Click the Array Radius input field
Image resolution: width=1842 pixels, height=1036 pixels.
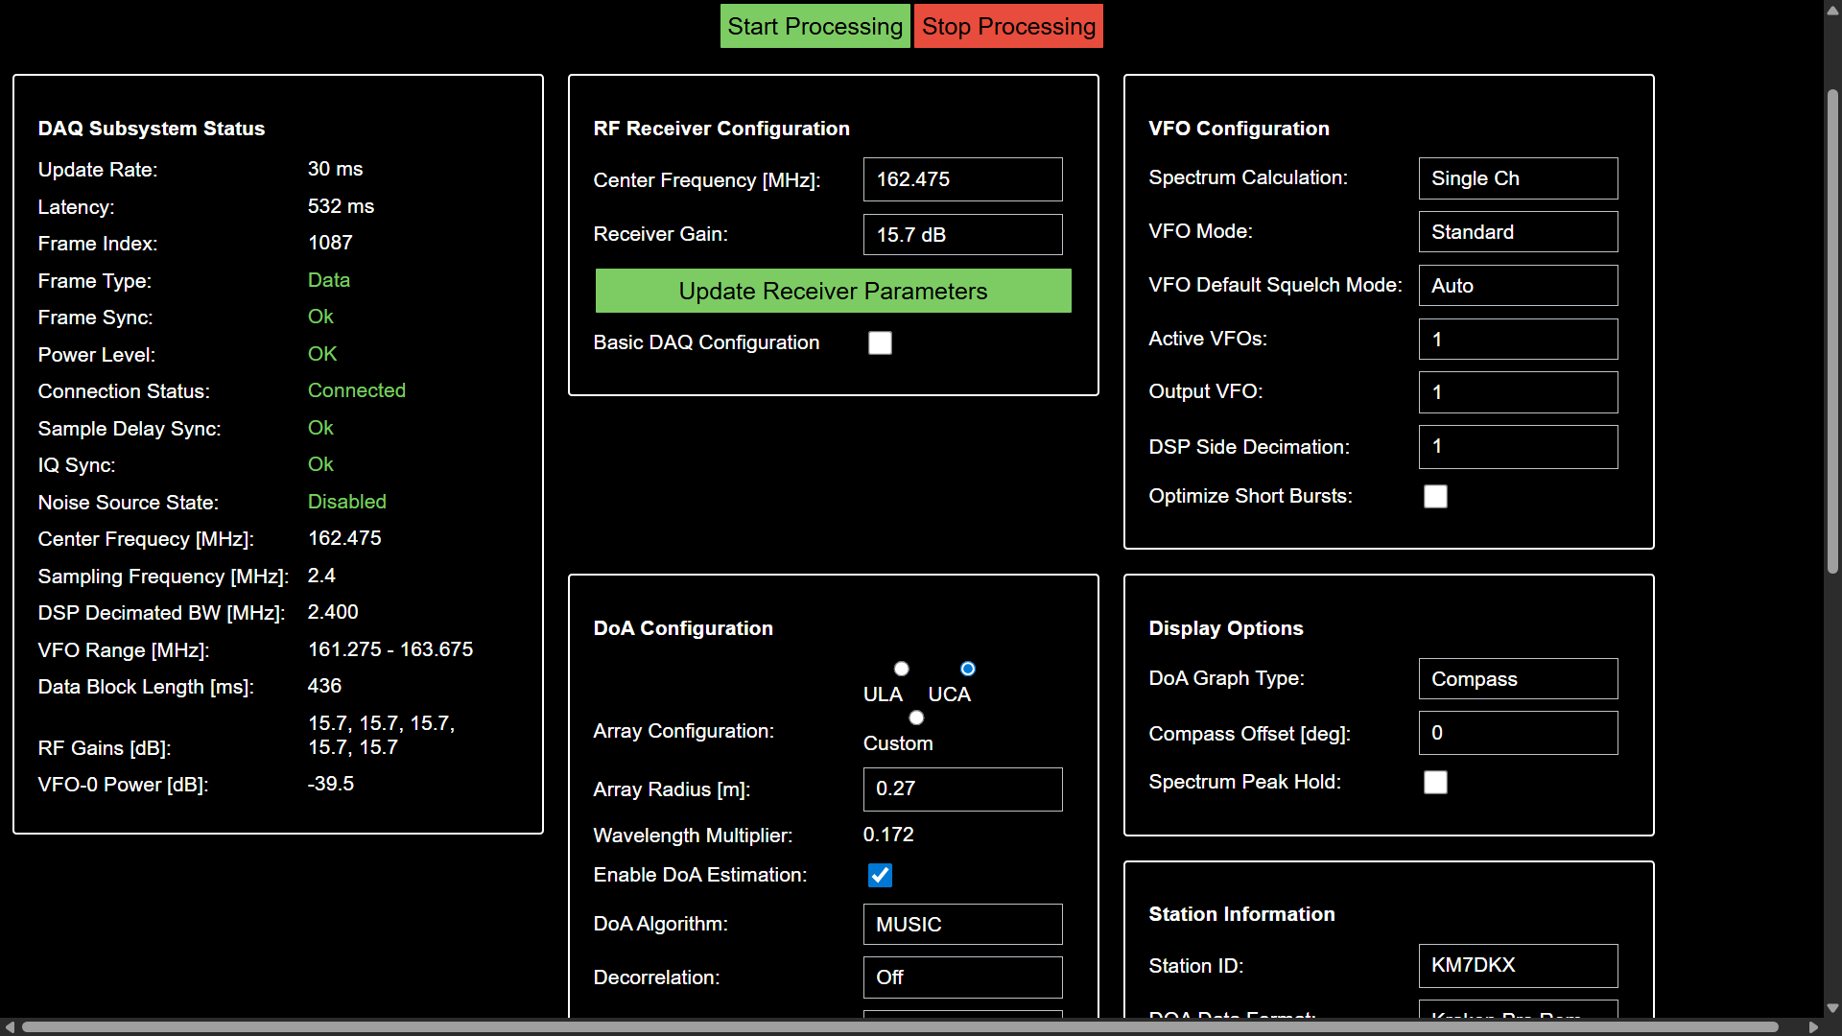coord(962,789)
